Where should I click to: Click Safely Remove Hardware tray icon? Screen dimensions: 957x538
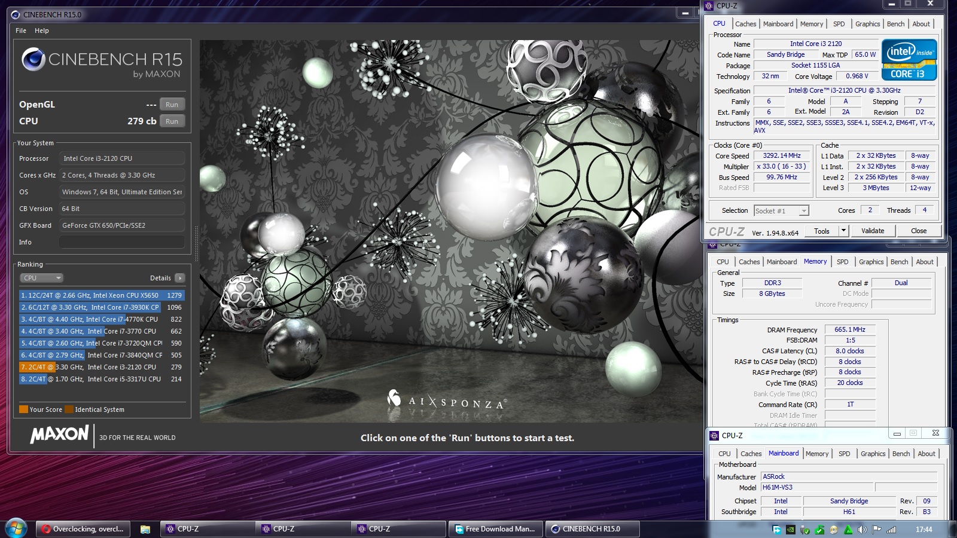tap(805, 530)
